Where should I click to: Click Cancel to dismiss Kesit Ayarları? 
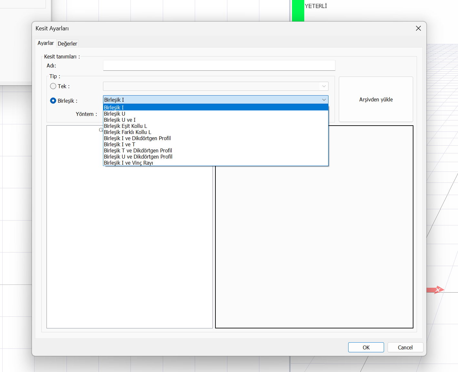pyautogui.click(x=405, y=347)
